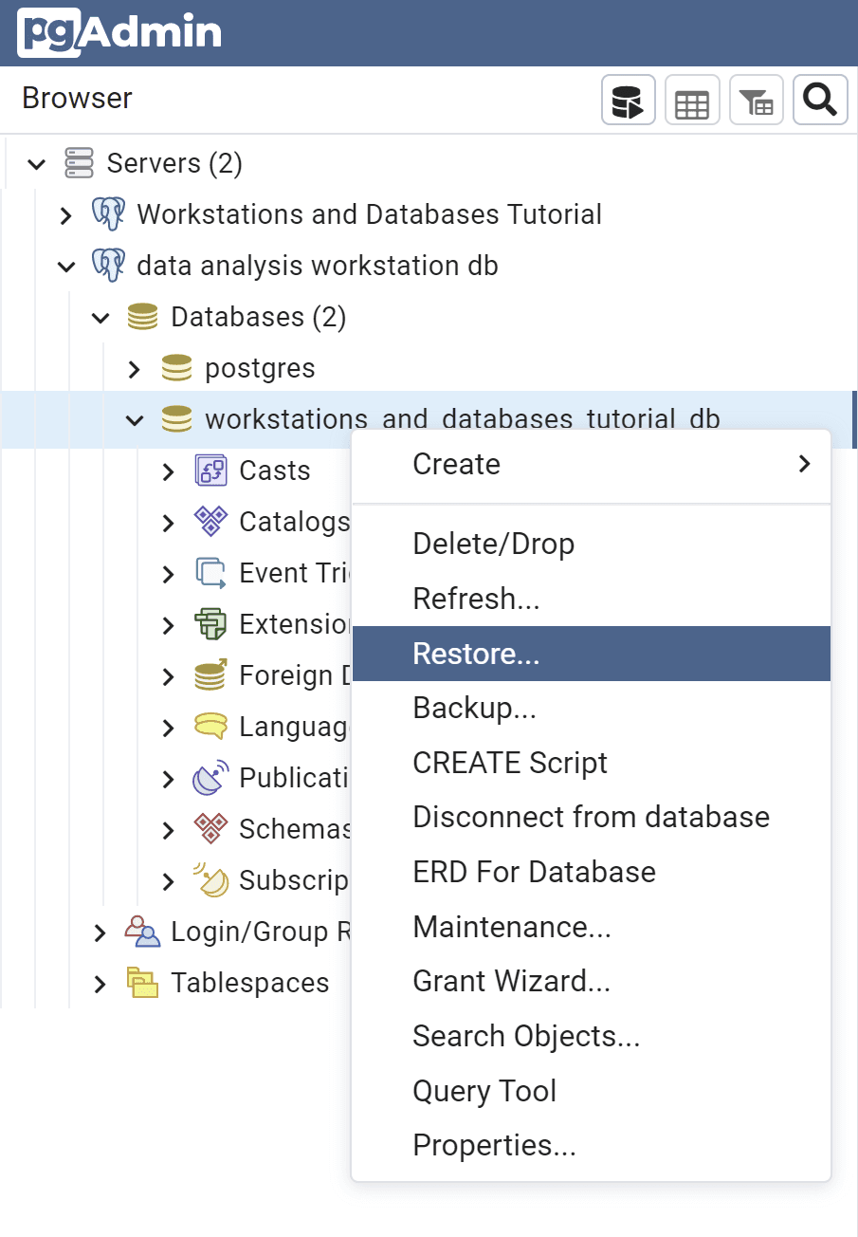
Task: Select data analysis workstation db server
Action: [x=318, y=266]
